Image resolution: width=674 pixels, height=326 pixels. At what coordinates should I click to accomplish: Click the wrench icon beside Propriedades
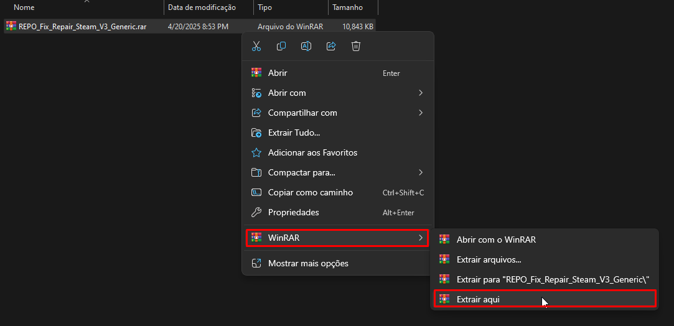[256, 212]
